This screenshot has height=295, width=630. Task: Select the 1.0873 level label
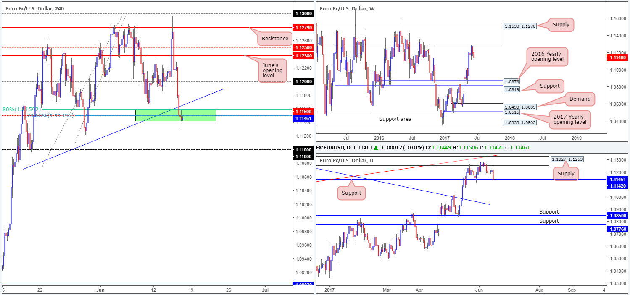[x=512, y=80]
